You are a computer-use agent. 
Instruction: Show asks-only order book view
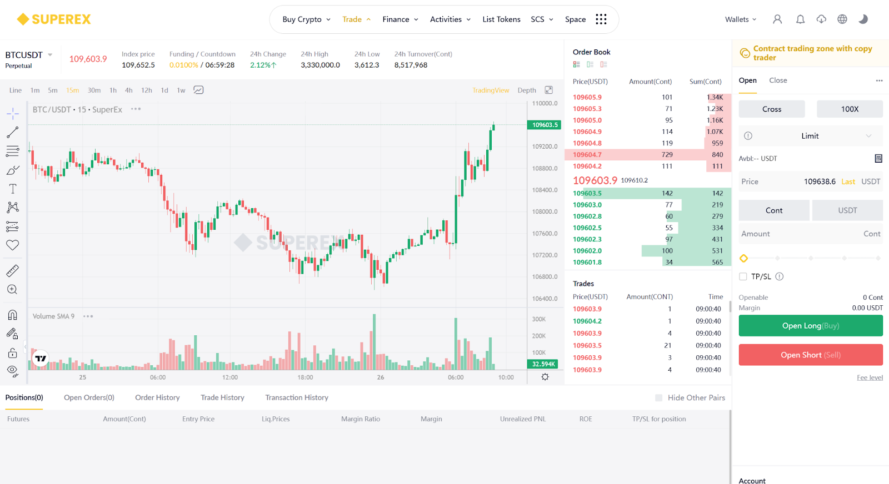(603, 64)
